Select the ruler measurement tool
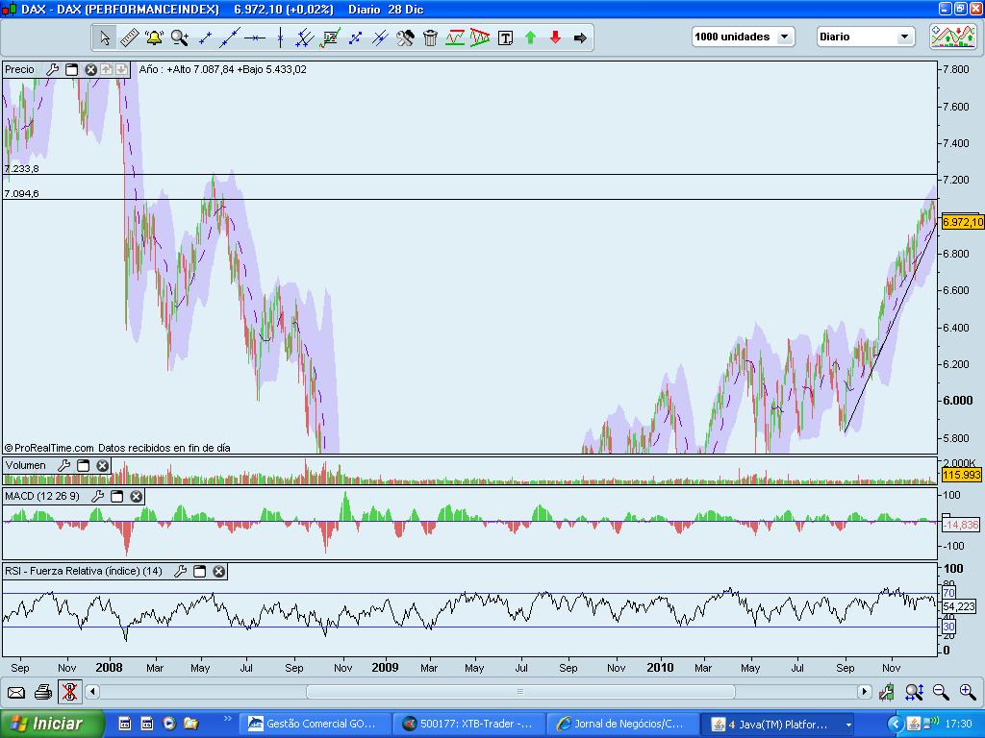Image resolution: width=985 pixels, height=738 pixels. pos(129,37)
